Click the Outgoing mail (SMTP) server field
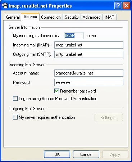Viewport: 132px width, 162px height. click(x=89, y=54)
